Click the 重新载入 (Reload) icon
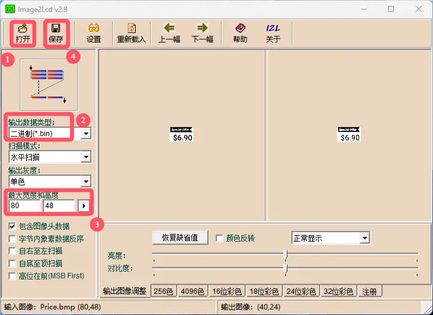This screenshot has height=315, width=433. pos(132,33)
